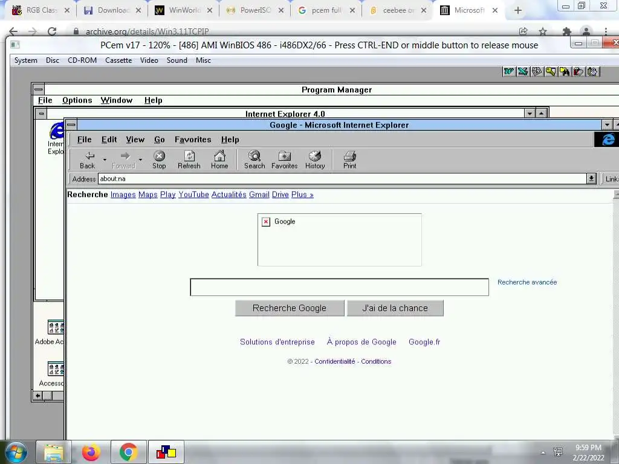
Task: Open Program Manager control-menu box
Action: point(38,89)
